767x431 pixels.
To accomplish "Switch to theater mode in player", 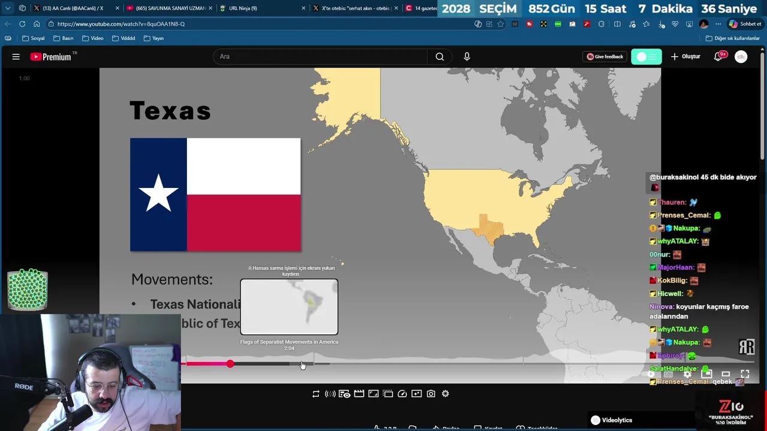I will coord(726,374).
